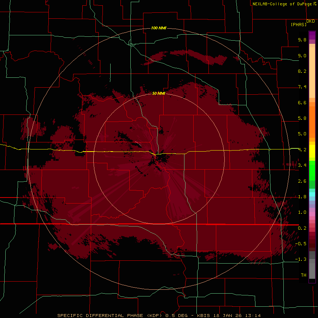
Task: Click the 1.0 scale value
Action: point(302,212)
